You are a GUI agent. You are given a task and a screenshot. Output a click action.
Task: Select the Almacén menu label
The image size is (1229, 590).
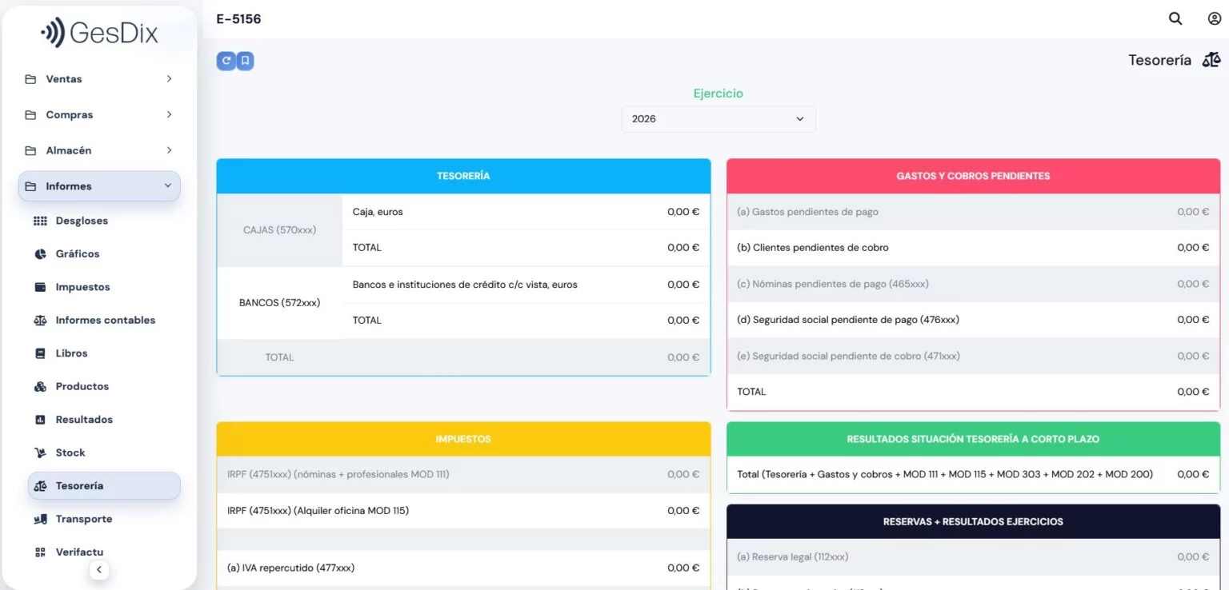[x=69, y=150]
